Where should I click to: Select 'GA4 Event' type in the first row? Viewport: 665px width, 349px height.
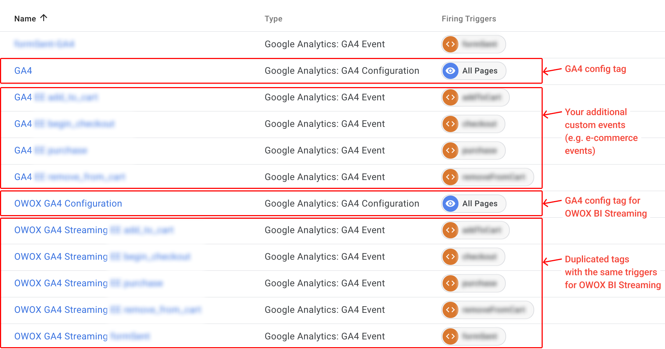point(325,44)
